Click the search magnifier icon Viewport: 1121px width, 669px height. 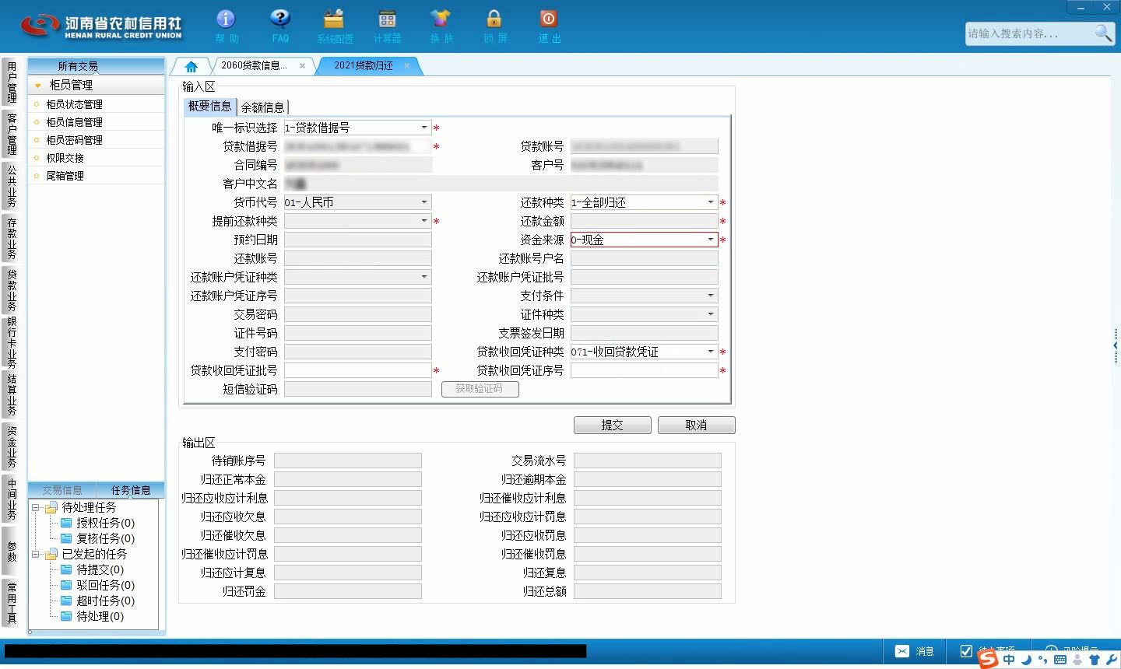coord(1103,33)
